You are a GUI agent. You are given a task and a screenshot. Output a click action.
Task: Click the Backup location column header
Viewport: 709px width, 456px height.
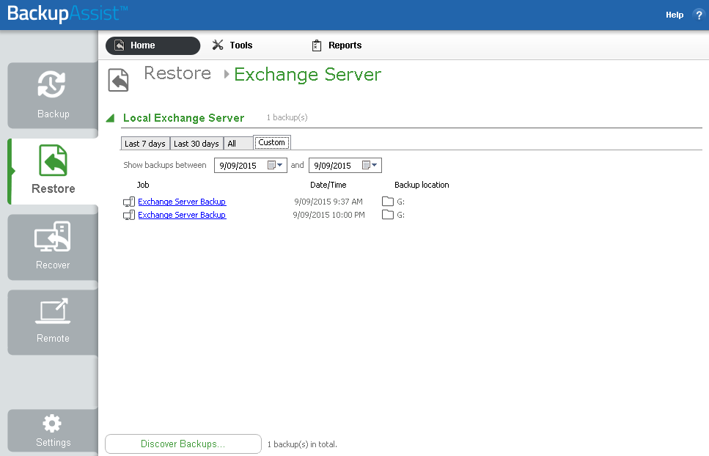422,185
